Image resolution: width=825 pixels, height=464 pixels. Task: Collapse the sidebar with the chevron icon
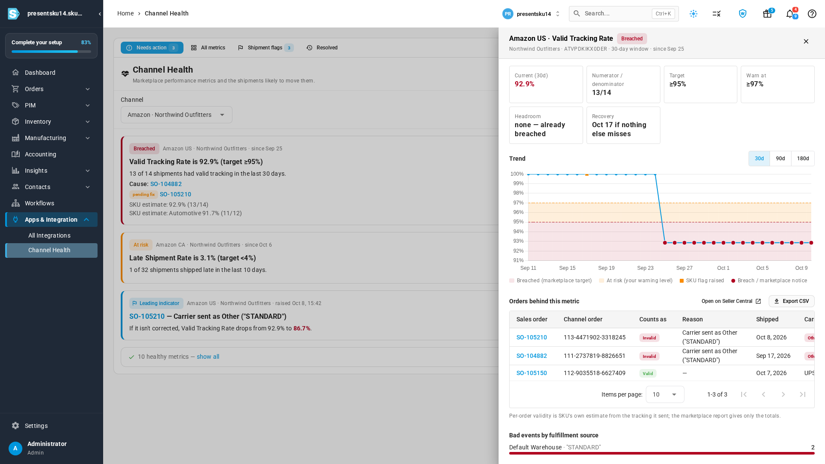pos(100,14)
